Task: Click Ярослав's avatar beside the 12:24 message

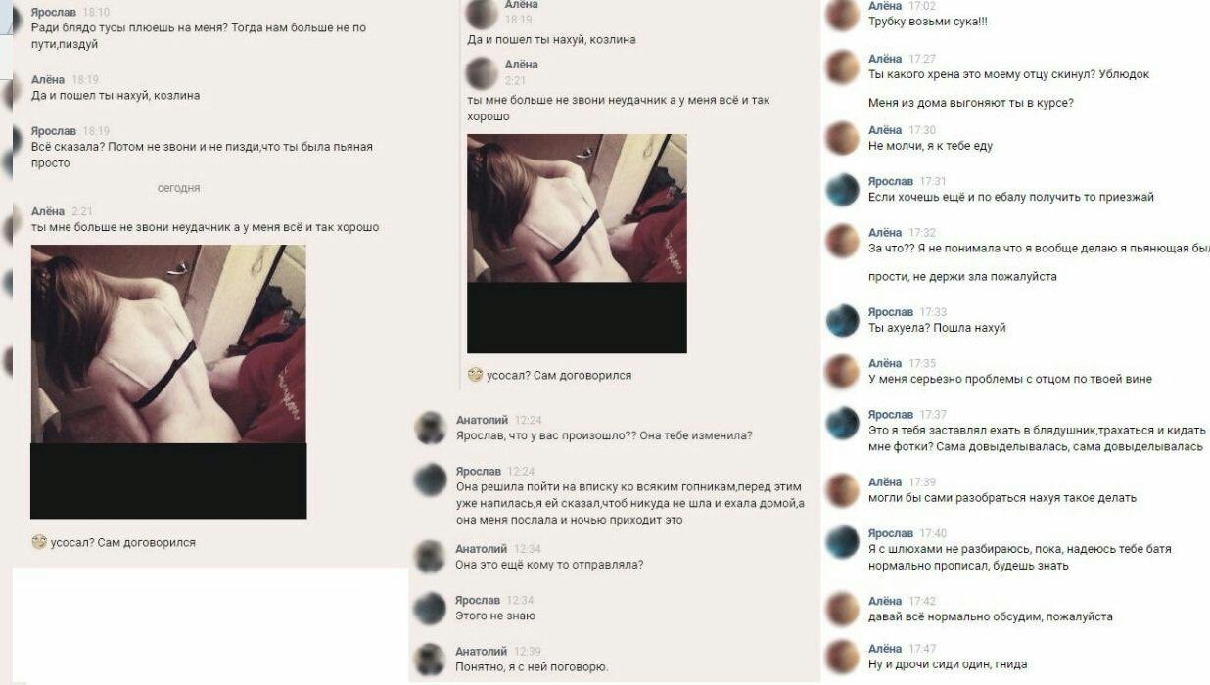Action: coord(431,479)
